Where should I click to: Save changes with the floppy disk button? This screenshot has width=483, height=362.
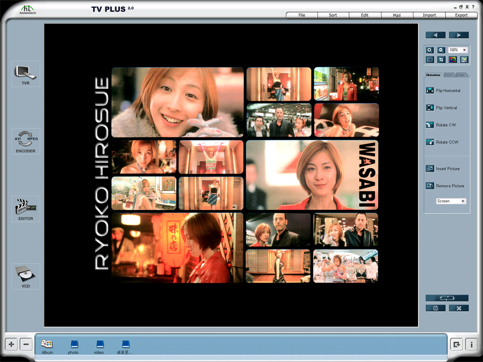[435, 308]
